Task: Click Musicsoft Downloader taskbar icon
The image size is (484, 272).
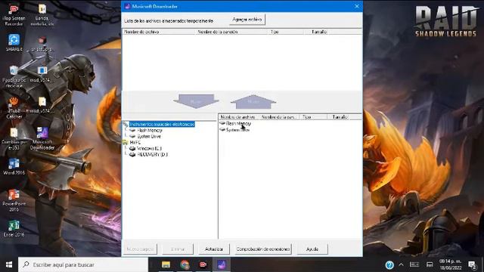Action: (222, 264)
